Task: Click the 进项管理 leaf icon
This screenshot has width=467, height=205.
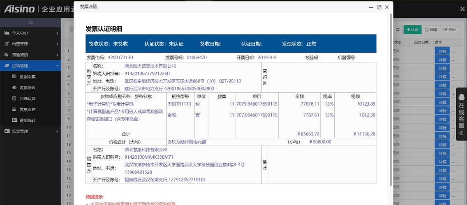Action: [7, 66]
